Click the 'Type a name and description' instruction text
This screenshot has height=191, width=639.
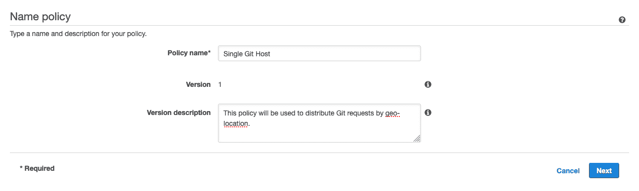pos(78,35)
